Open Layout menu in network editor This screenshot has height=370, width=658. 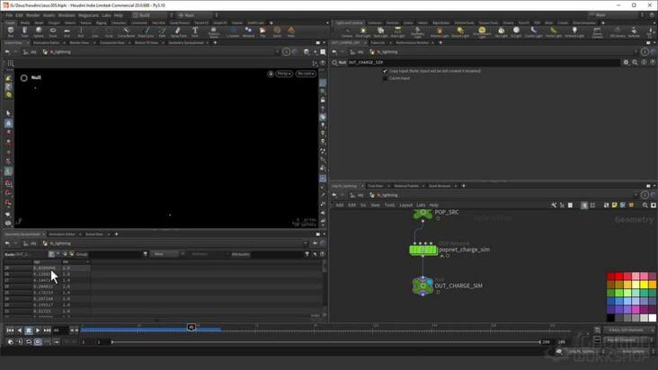click(x=406, y=205)
